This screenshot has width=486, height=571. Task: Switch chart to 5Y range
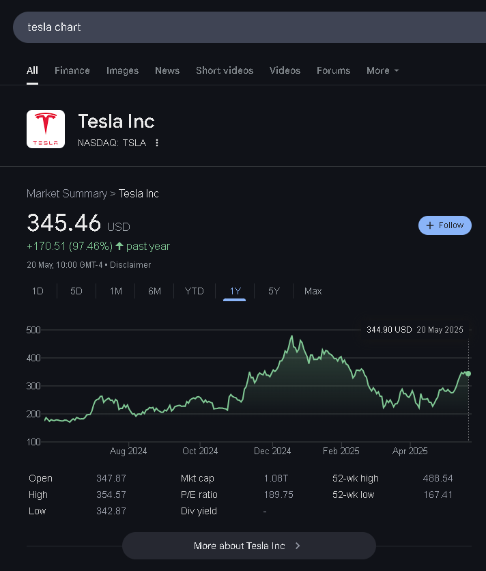coord(274,291)
